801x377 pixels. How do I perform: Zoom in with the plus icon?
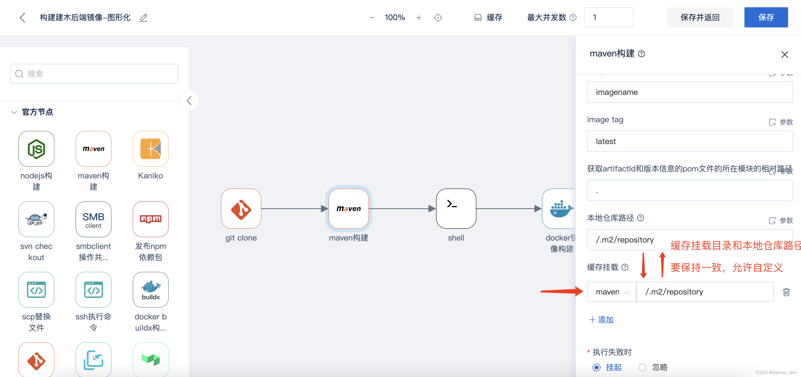(x=419, y=18)
